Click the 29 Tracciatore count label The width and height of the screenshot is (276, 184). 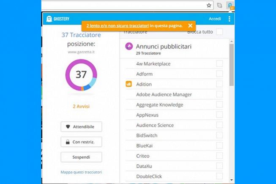148,53
